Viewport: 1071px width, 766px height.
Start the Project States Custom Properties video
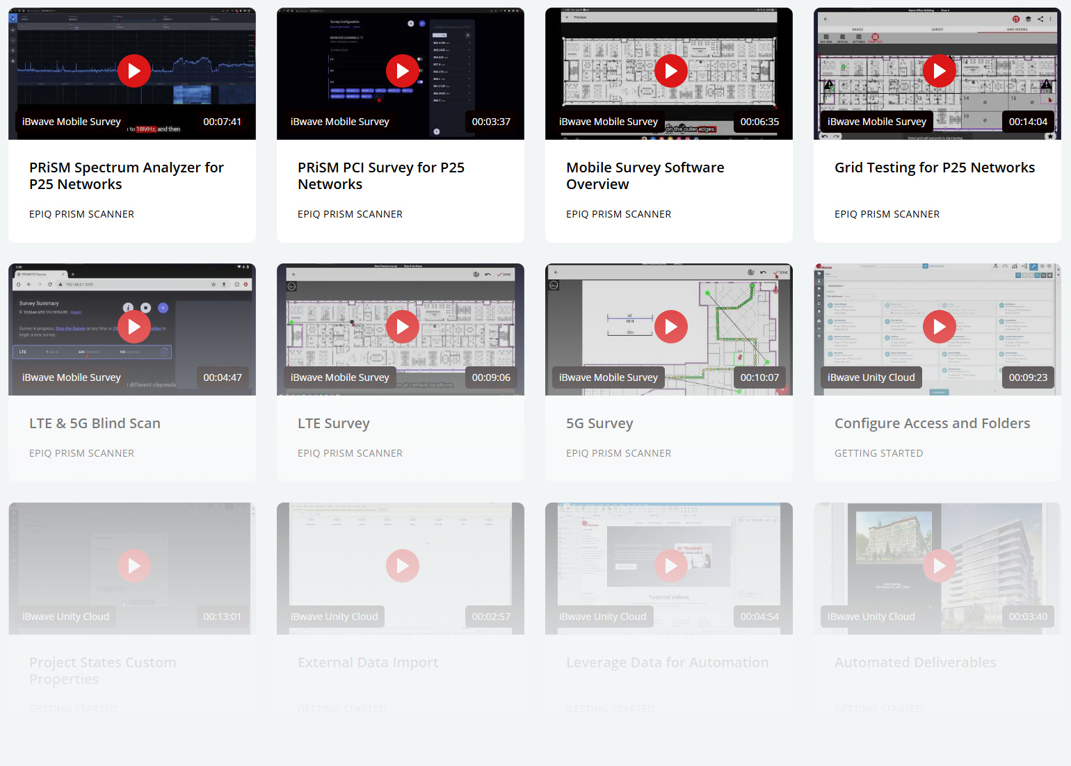click(x=134, y=565)
